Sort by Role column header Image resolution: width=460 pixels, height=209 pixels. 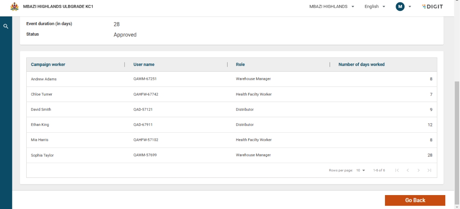point(240,64)
